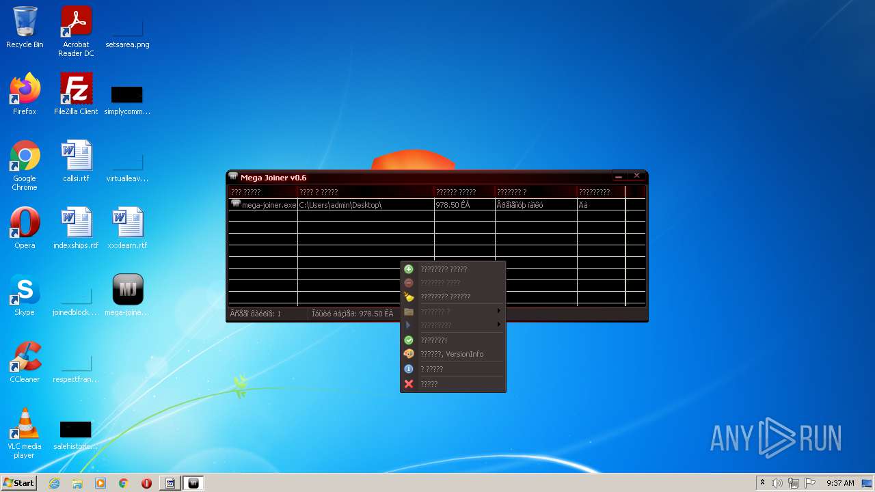Click column header above mega-joiner.exe
Viewport: 875px width, 492px height.
263,192
